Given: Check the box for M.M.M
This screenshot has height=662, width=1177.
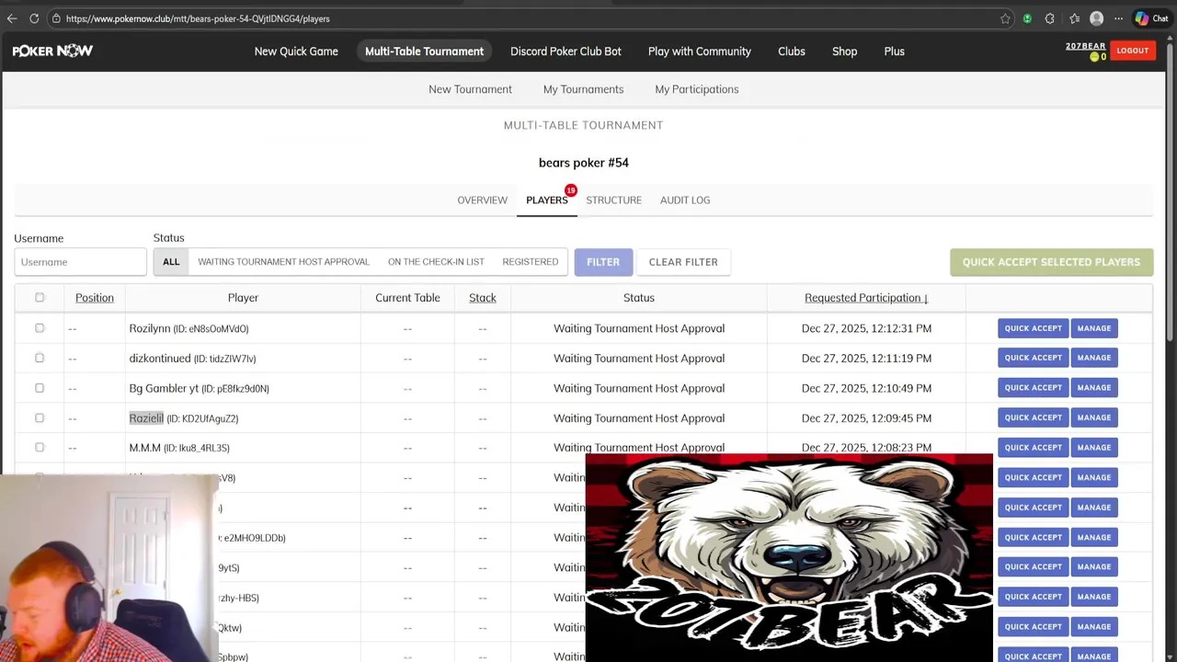Looking at the screenshot, I should point(40,448).
